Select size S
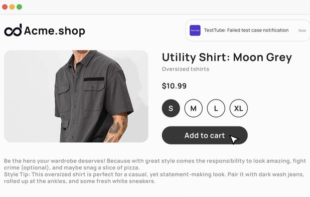 pos(171,108)
